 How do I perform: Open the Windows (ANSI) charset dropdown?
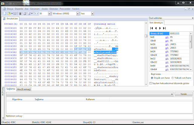coord(78,14)
